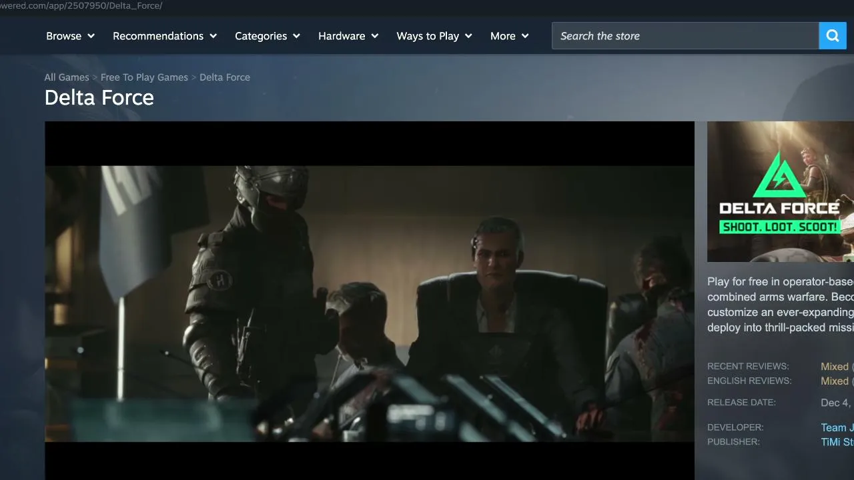The image size is (854, 480).
Task: Open the Browse menu
Action: point(70,36)
